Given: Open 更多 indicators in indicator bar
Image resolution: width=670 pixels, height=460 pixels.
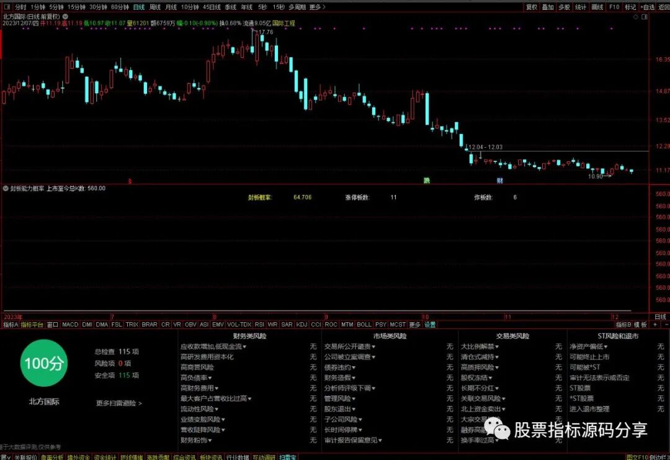Looking at the screenshot, I should [415, 325].
